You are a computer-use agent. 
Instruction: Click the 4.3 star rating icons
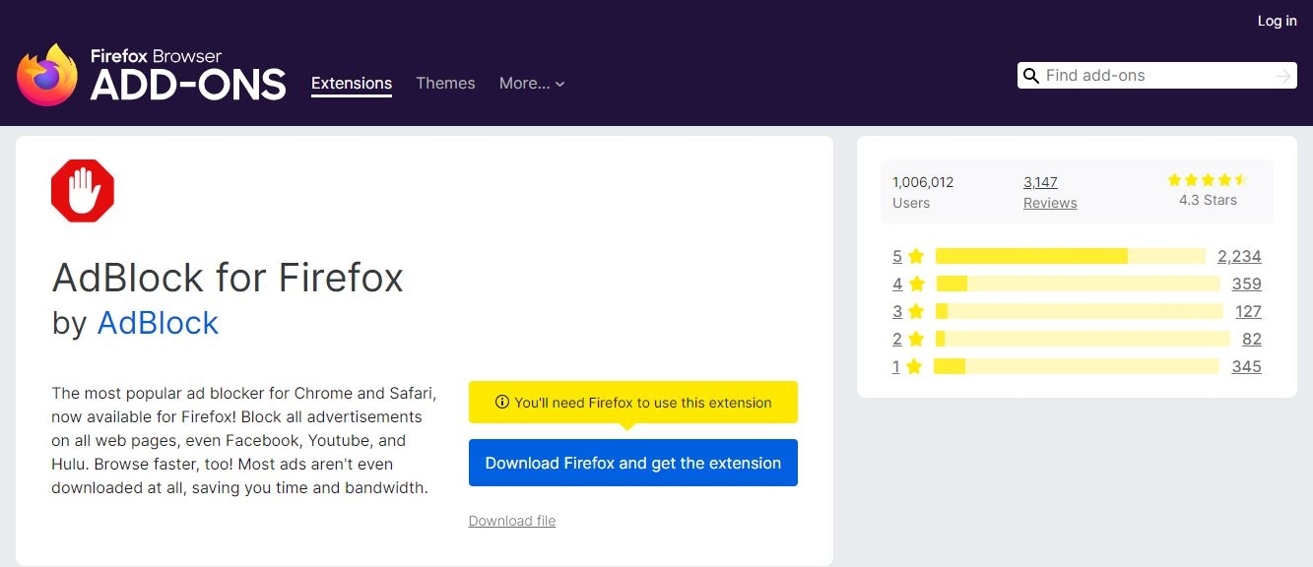pos(1207,180)
